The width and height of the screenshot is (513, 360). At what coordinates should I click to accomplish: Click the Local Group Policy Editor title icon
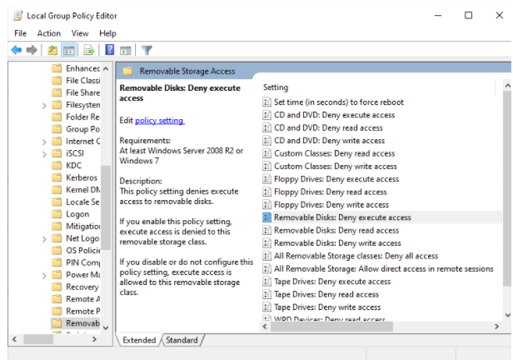point(18,15)
